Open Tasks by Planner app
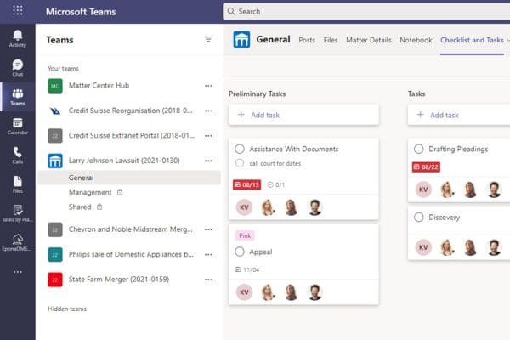The image size is (510, 340). pyautogui.click(x=17, y=213)
